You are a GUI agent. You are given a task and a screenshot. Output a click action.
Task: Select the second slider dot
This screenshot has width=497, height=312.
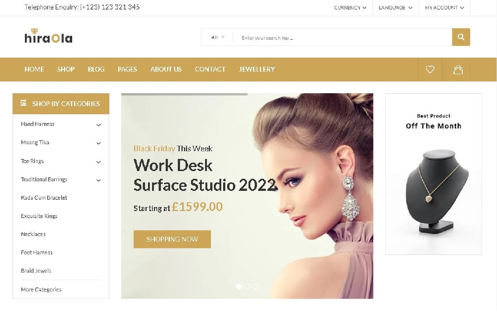click(247, 286)
